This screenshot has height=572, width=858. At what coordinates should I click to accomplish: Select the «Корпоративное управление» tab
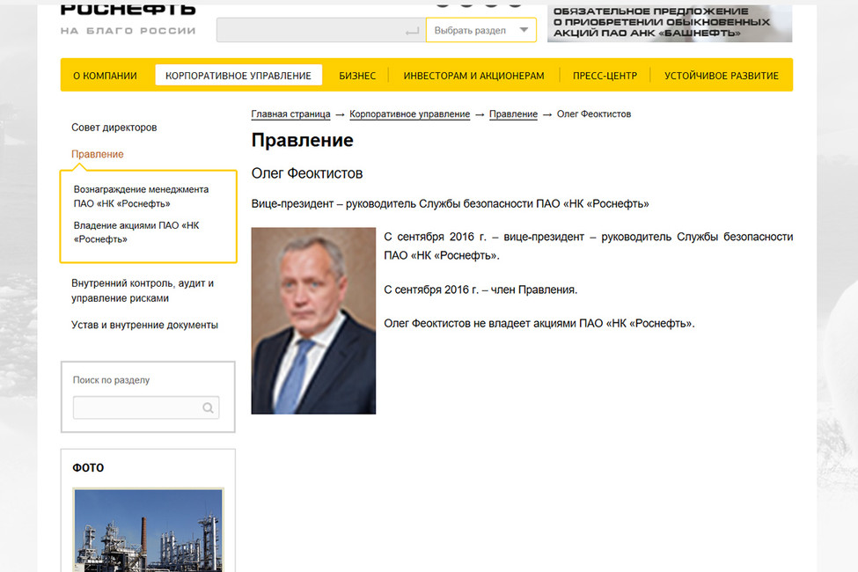point(238,75)
